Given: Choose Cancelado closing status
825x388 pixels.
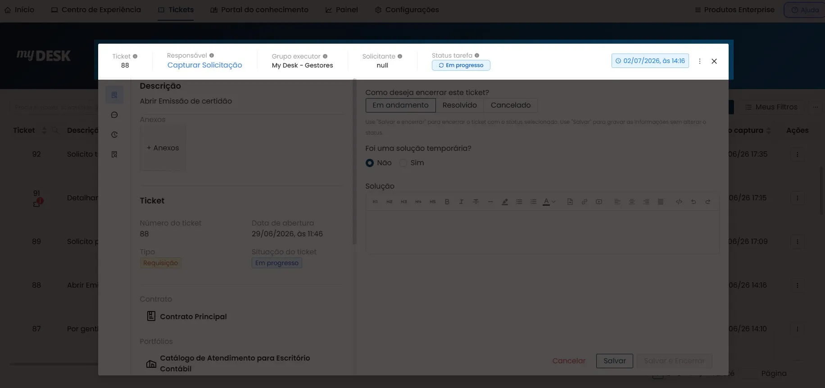Looking at the screenshot, I should 511,105.
